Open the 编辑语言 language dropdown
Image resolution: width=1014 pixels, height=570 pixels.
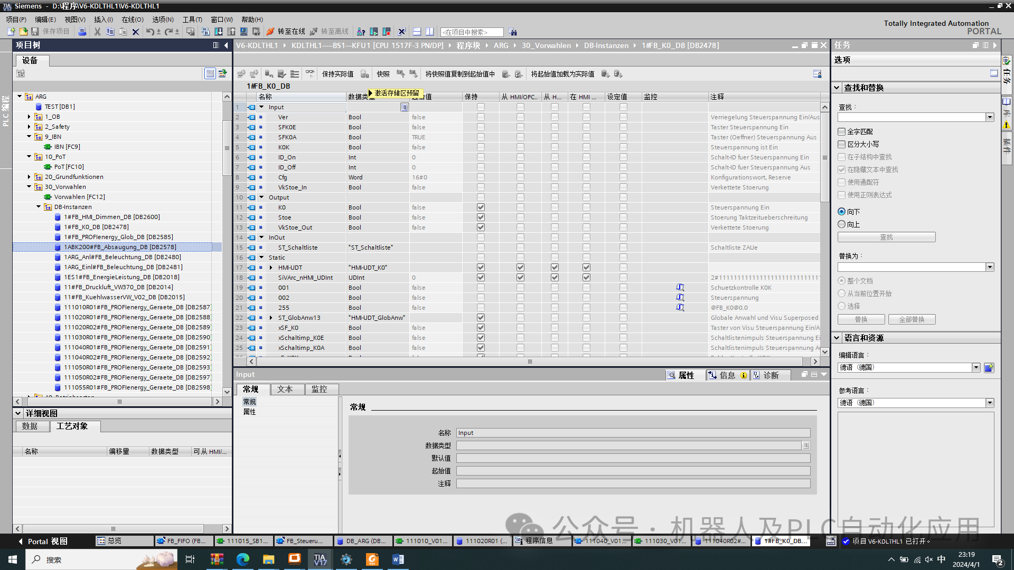[x=976, y=367]
